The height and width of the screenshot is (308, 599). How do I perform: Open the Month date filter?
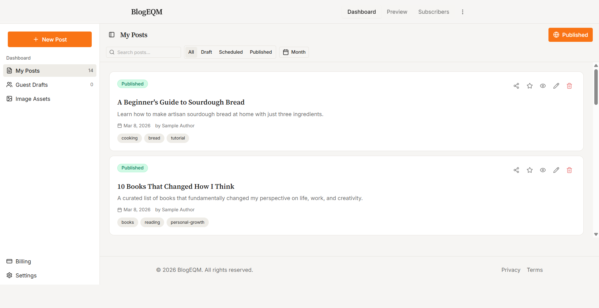(x=294, y=52)
